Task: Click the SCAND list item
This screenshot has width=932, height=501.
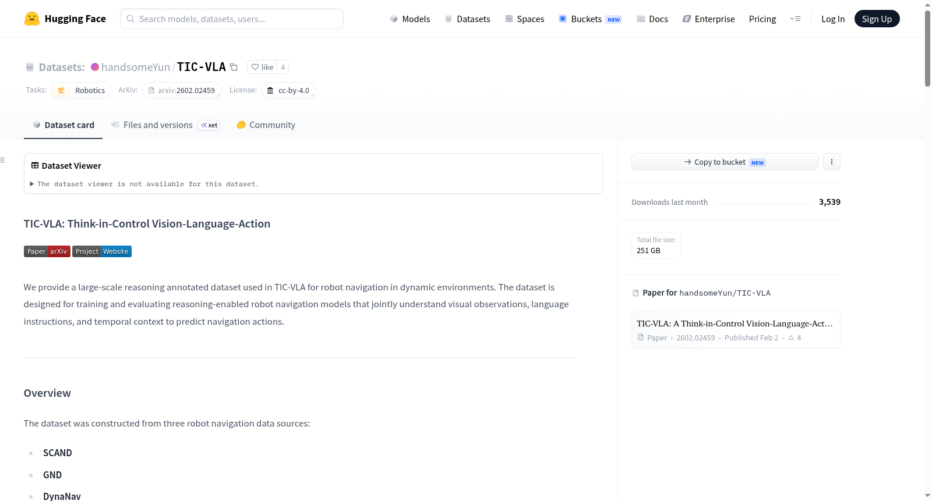Action: coord(58,453)
